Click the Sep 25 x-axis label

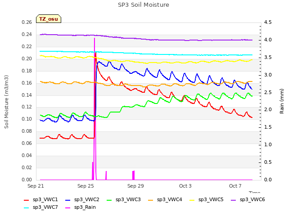coord(85,186)
